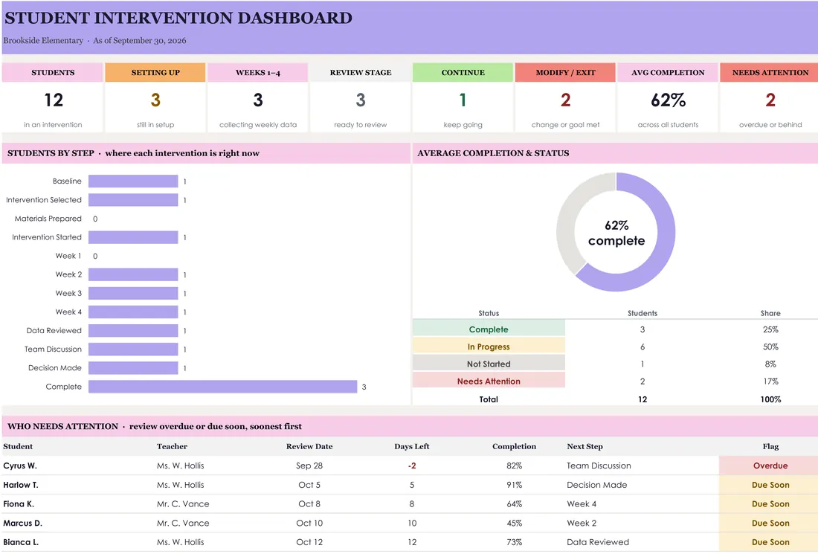
Task: Click AVERAGE COMPLETION & STATUS header
Action: pyautogui.click(x=615, y=153)
